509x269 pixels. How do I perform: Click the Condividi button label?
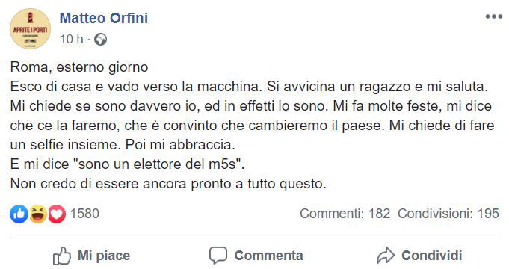pos(432,256)
